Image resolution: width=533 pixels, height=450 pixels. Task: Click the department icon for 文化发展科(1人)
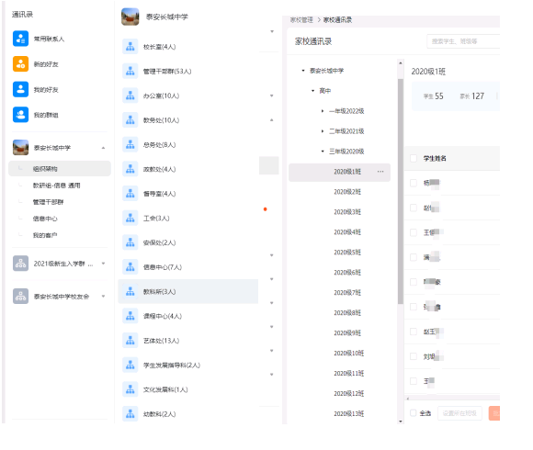pos(130,389)
